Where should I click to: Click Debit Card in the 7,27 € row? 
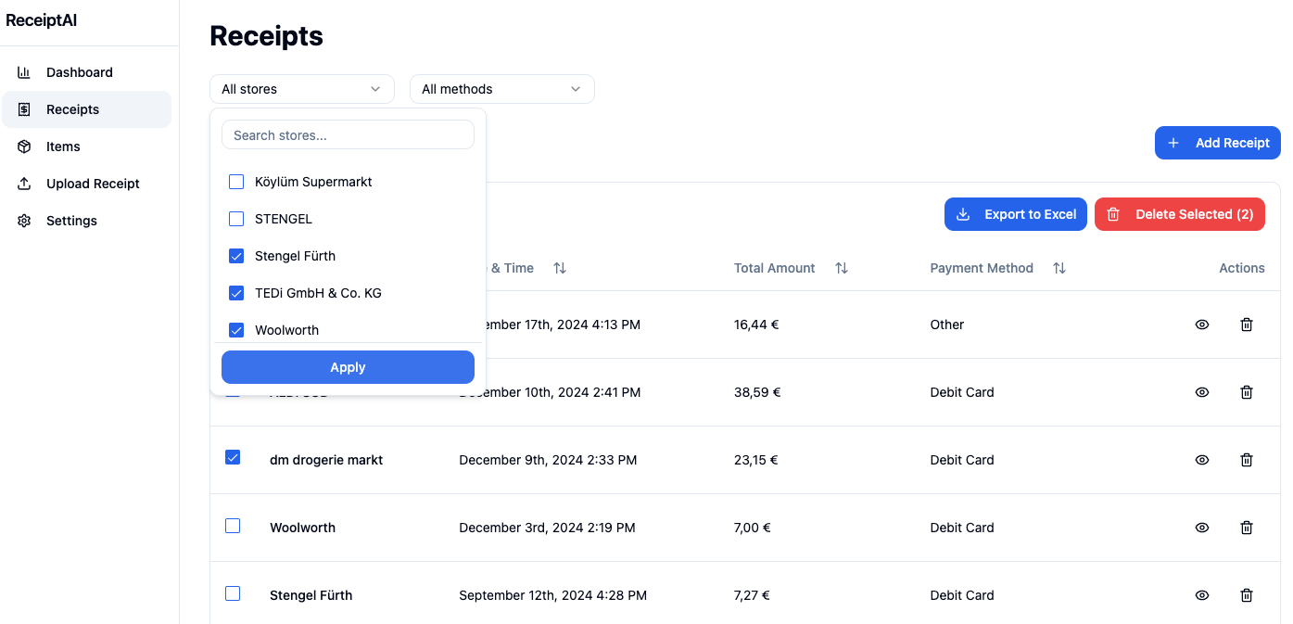pyautogui.click(x=962, y=595)
